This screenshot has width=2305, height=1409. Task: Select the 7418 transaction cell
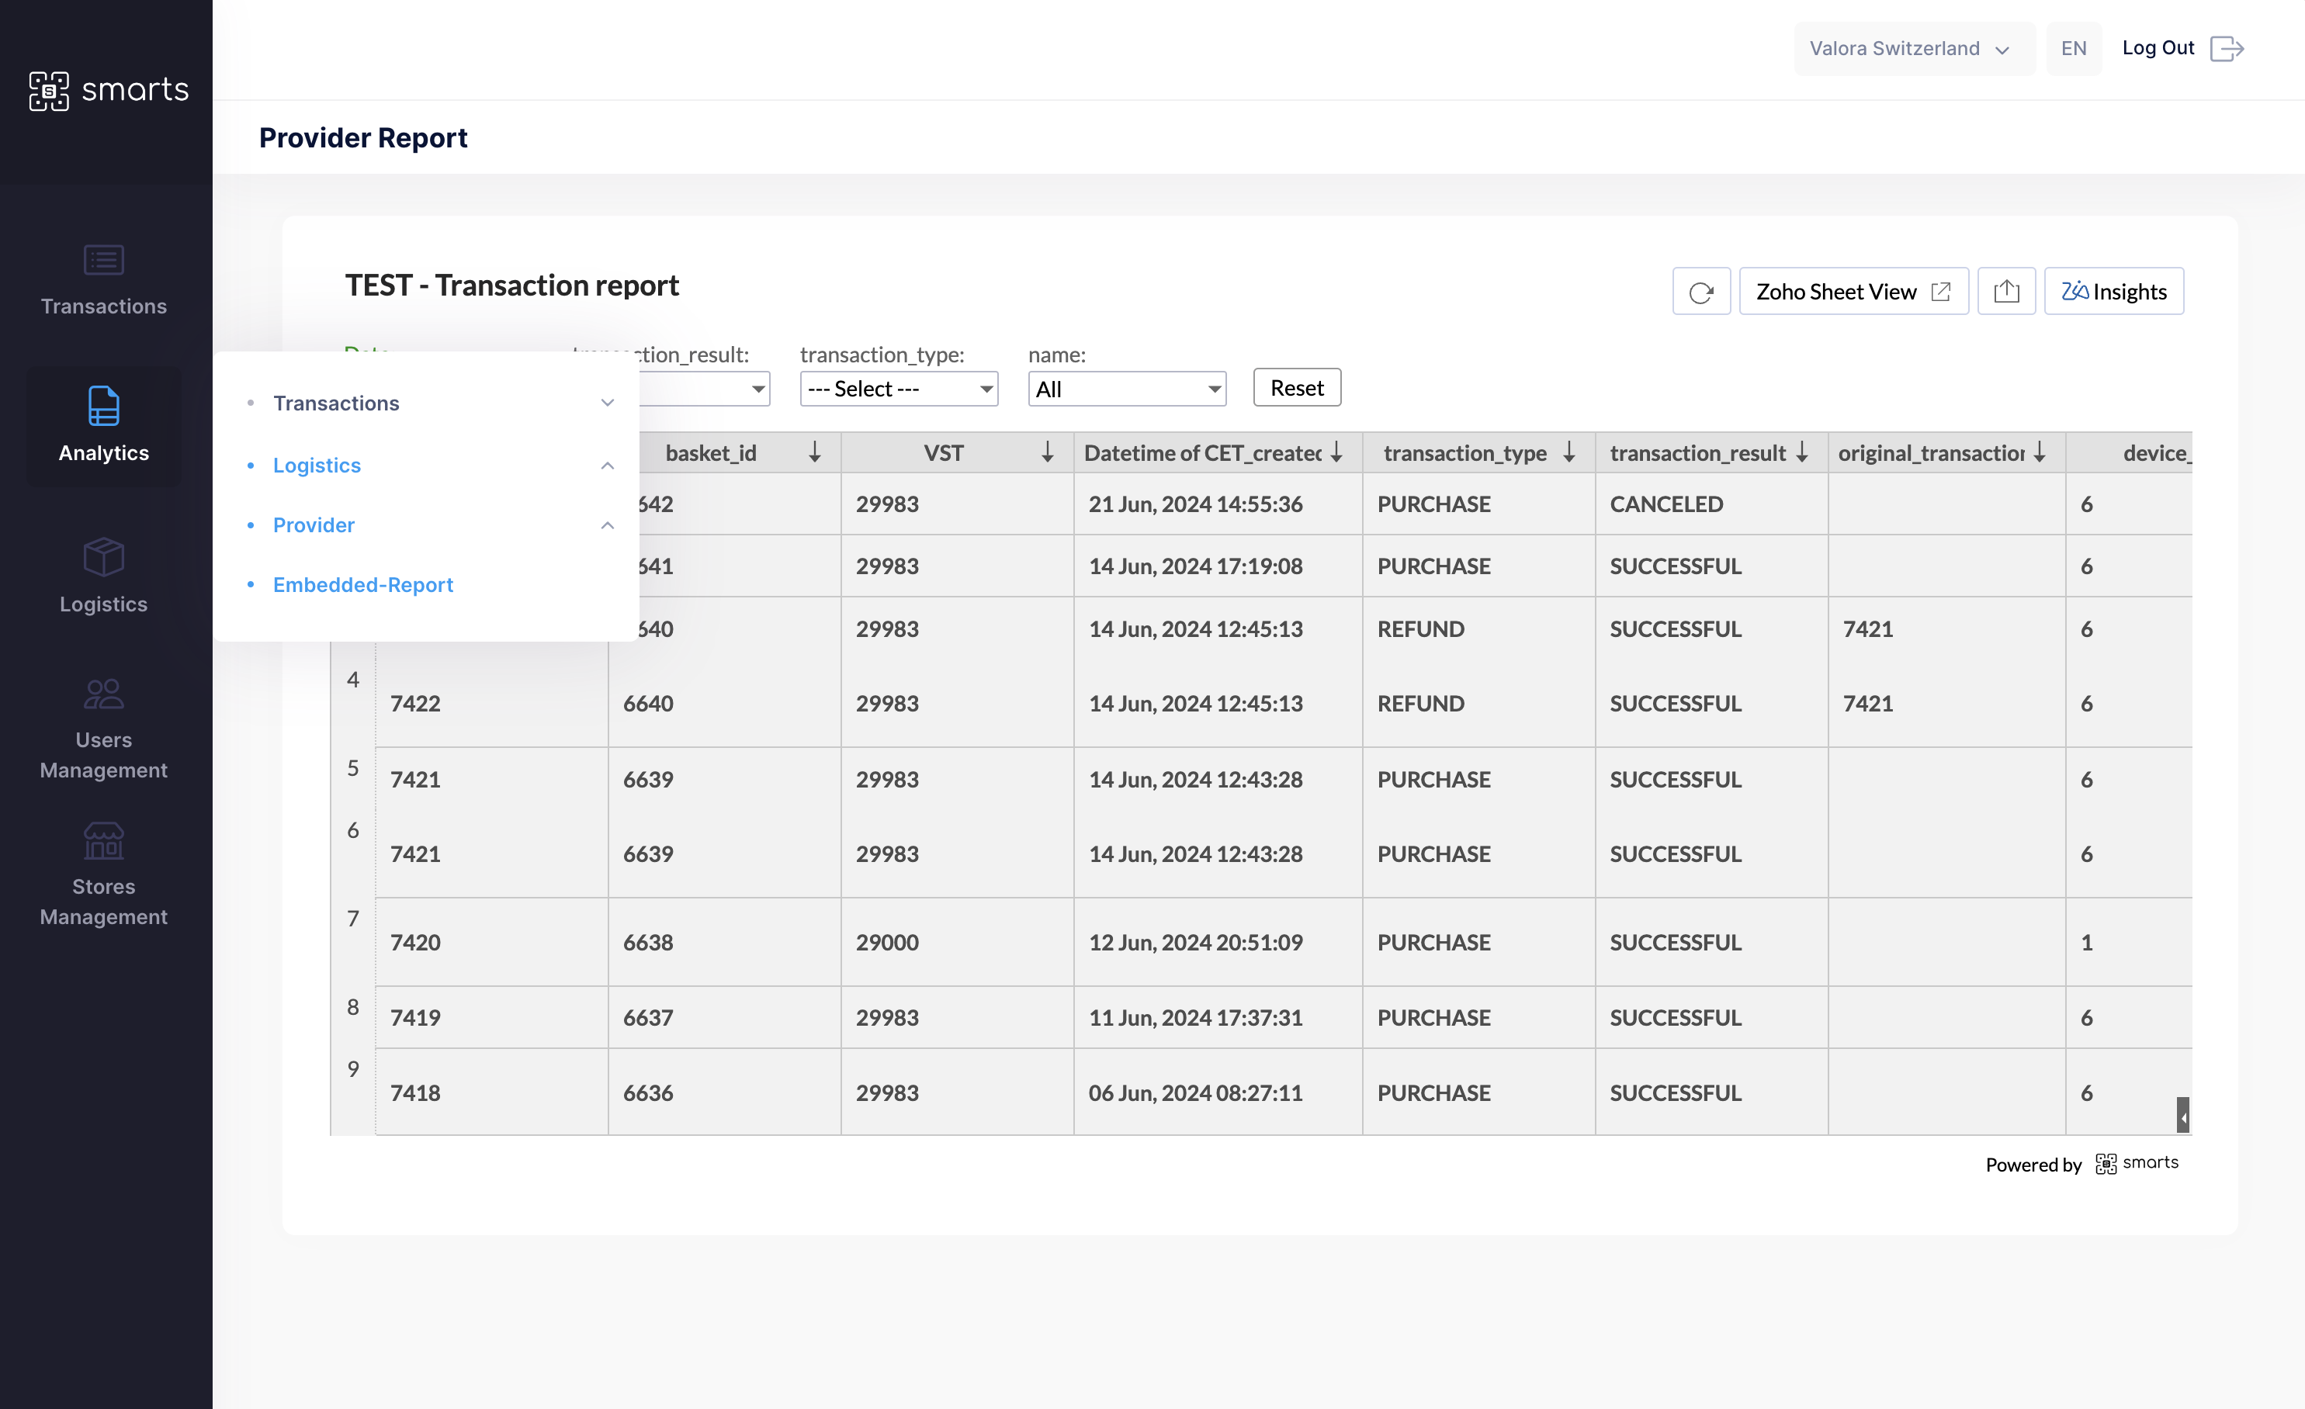491,1092
